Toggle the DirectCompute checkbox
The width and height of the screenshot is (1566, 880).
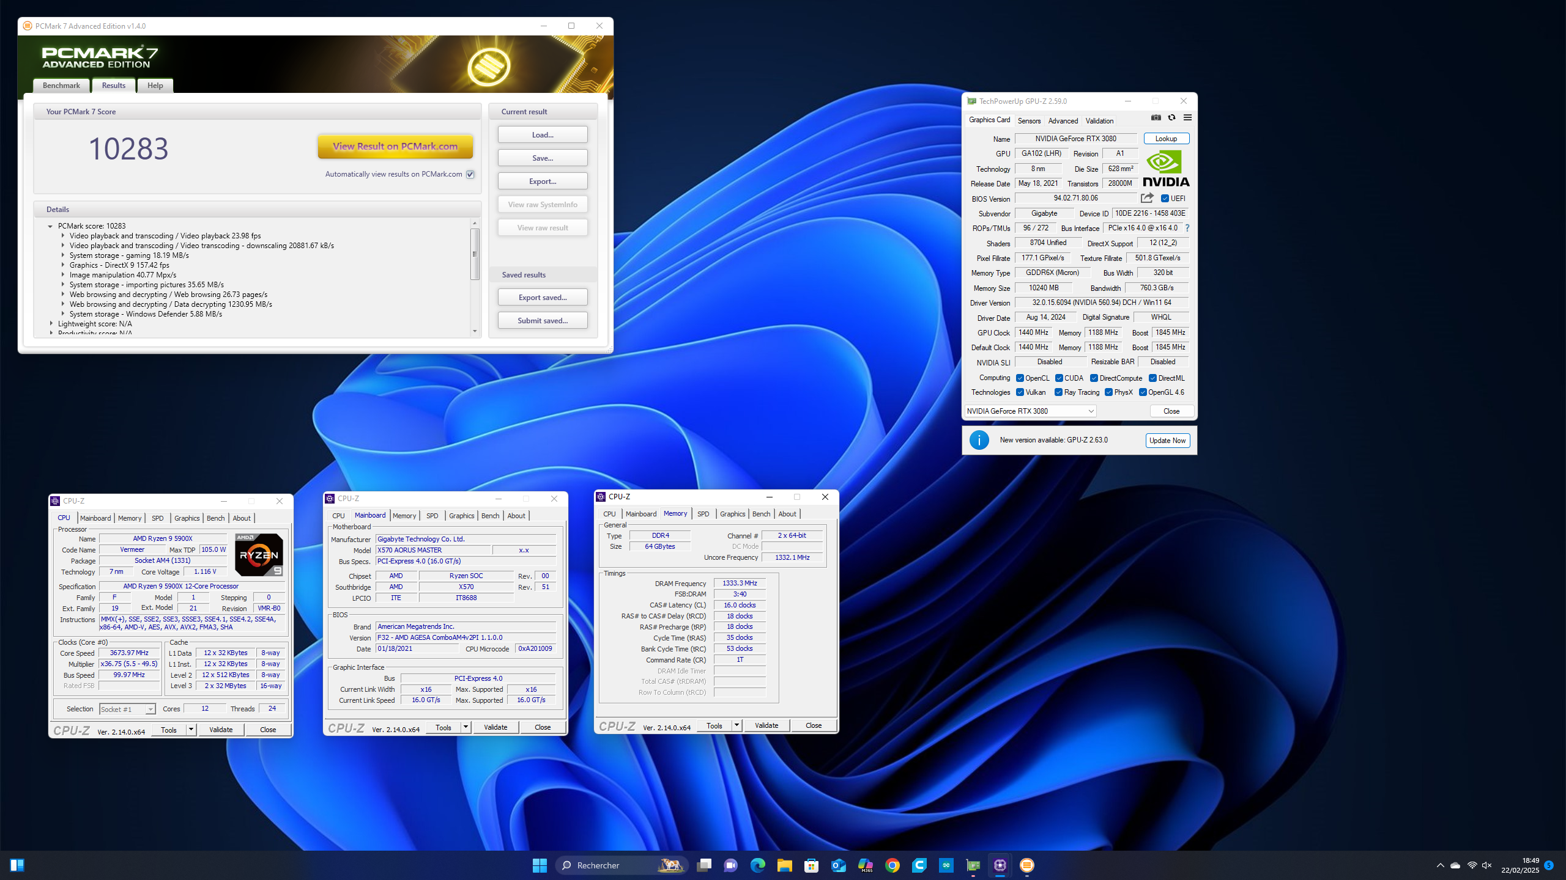[1094, 378]
